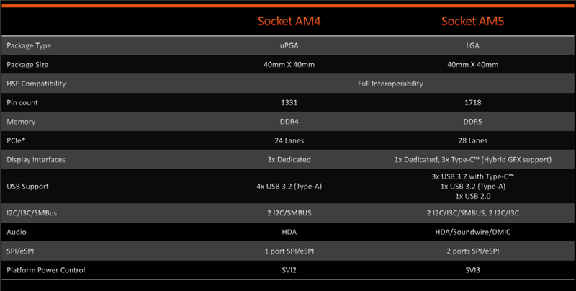The width and height of the screenshot is (576, 291).
Task: Select the Package Type row label
Action: pos(29,45)
